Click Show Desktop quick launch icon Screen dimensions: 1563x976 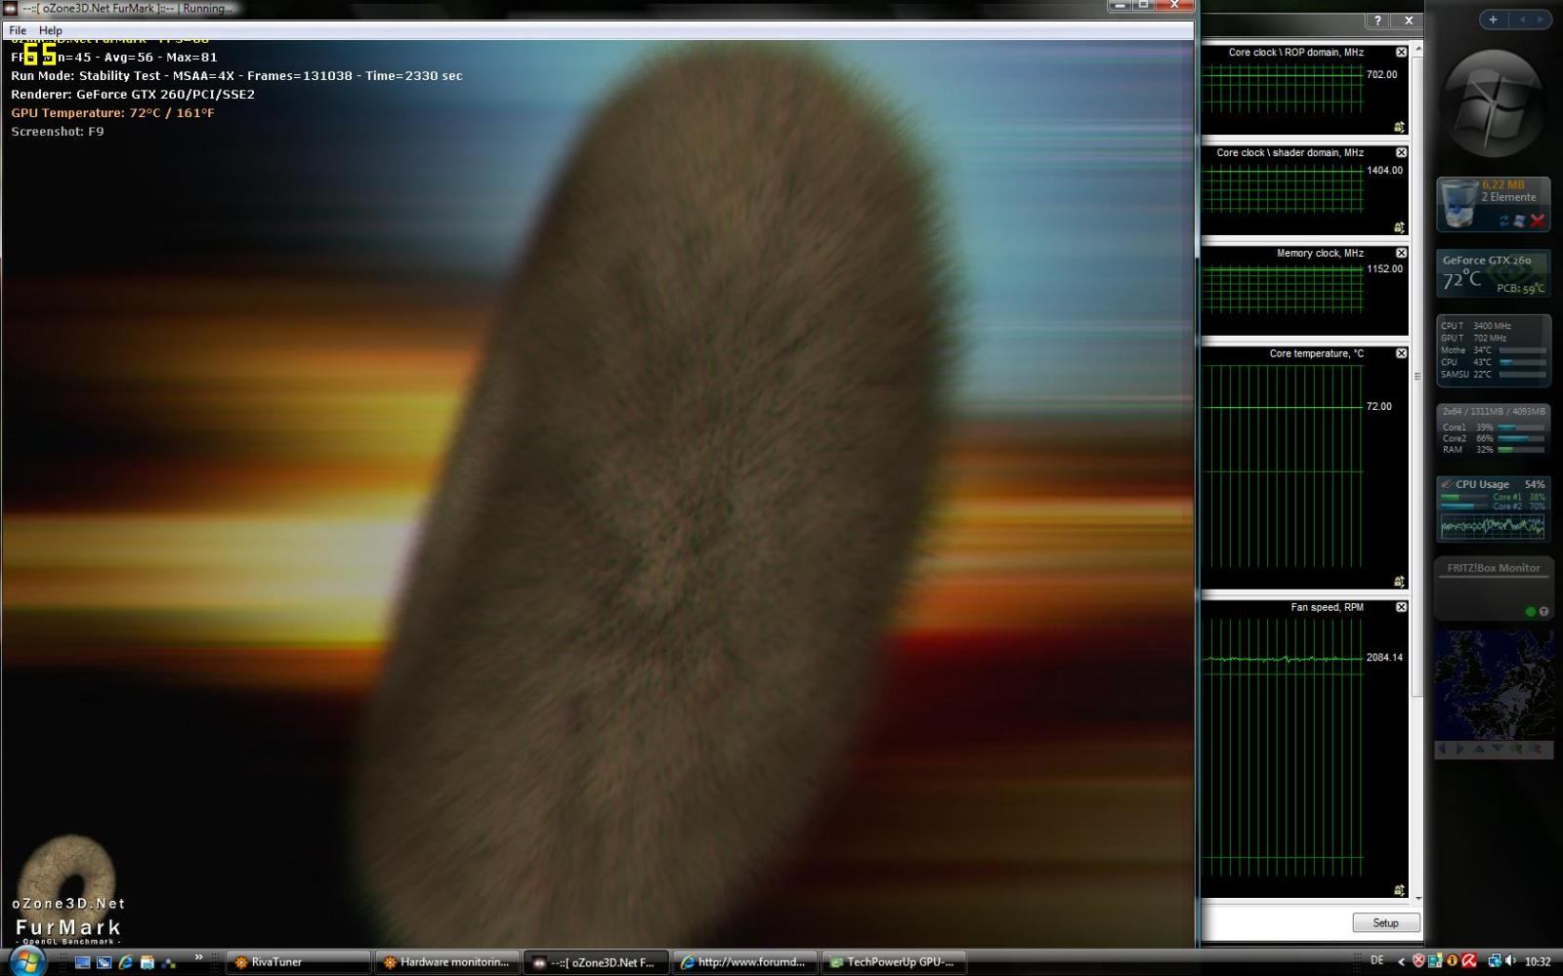[x=82, y=962]
